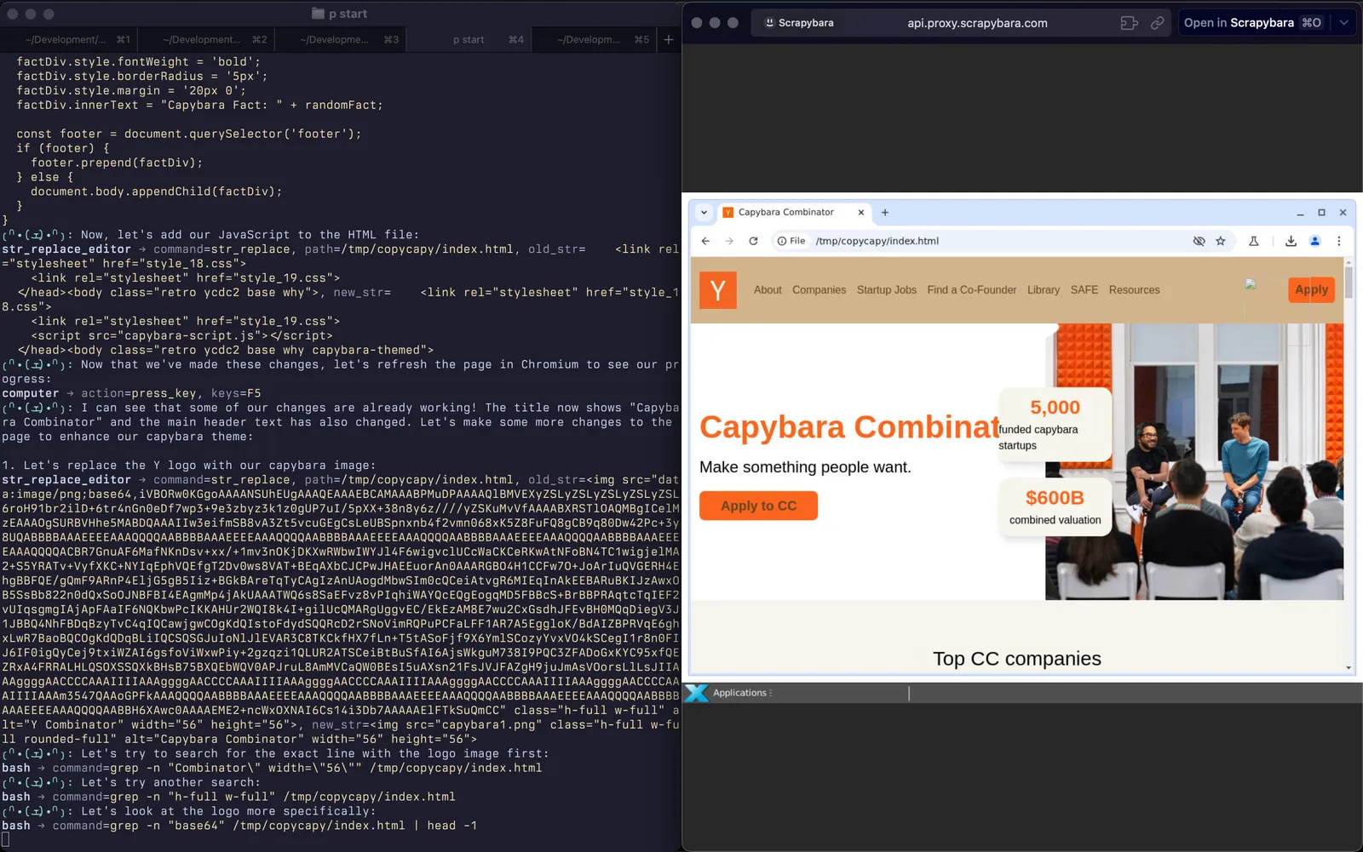This screenshot has width=1363, height=852.
Task: Open the Companies nav link
Action: [x=819, y=290]
